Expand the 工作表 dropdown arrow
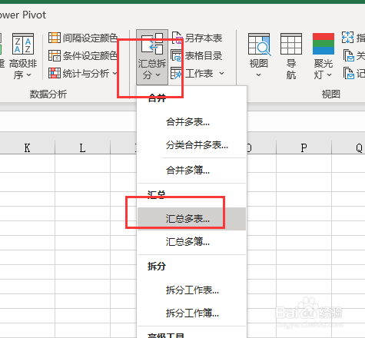The image size is (365, 338). [x=222, y=74]
